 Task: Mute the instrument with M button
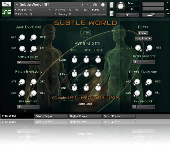pyautogui.click(x=112, y=14)
